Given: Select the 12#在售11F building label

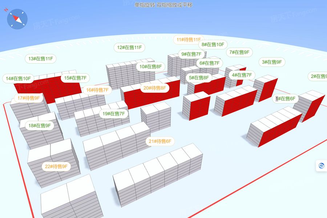Looking at the screenshot, I should pyautogui.click(x=129, y=47).
